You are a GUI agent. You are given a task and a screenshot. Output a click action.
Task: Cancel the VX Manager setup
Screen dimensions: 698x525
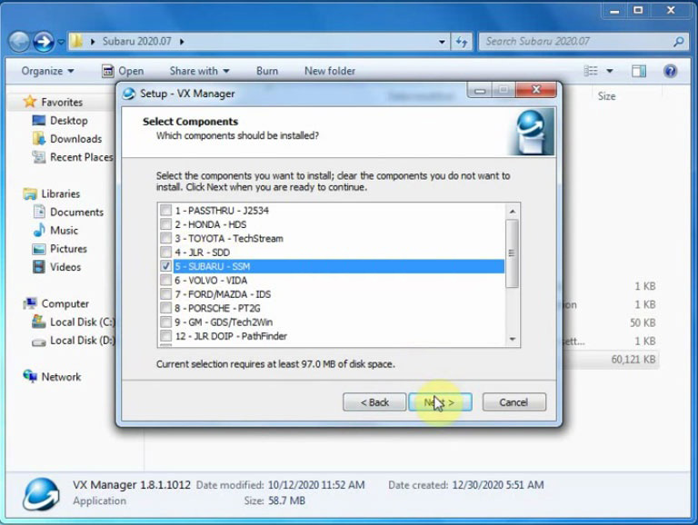pos(514,402)
